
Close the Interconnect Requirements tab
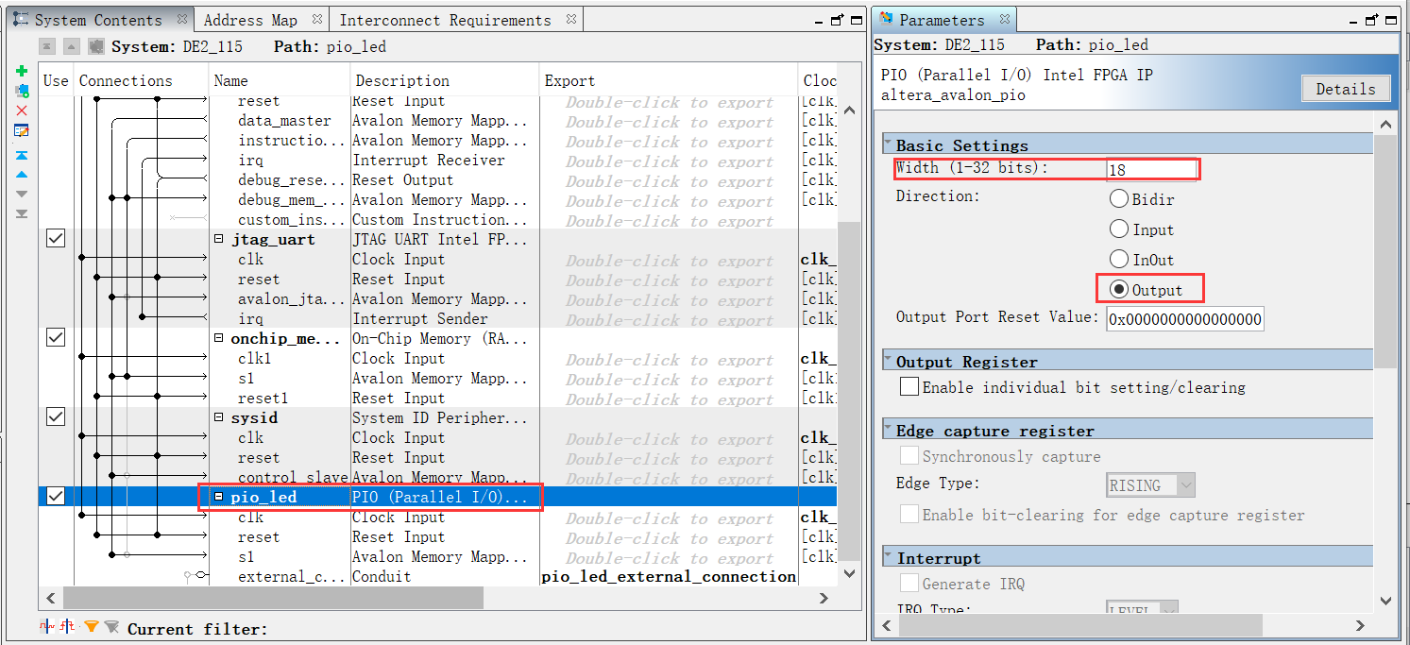point(570,19)
